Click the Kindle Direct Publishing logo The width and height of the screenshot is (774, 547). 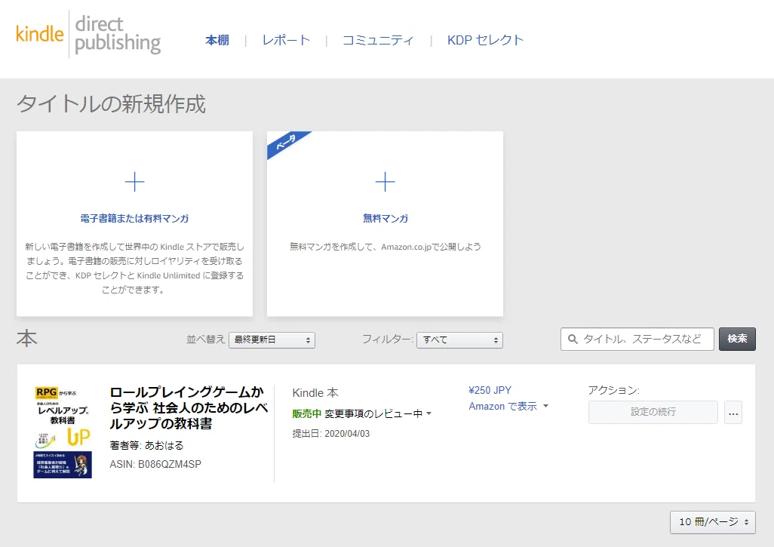(x=88, y=34)
